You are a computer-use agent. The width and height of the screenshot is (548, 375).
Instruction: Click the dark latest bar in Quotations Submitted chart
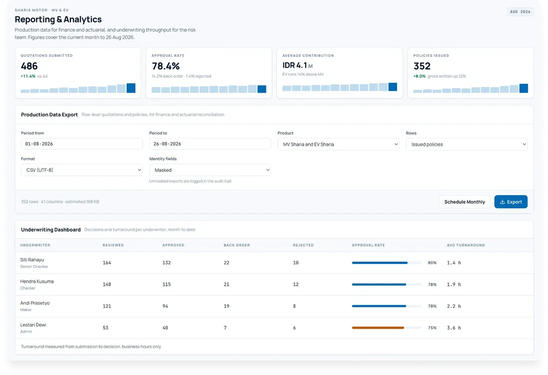coord(131,88)
